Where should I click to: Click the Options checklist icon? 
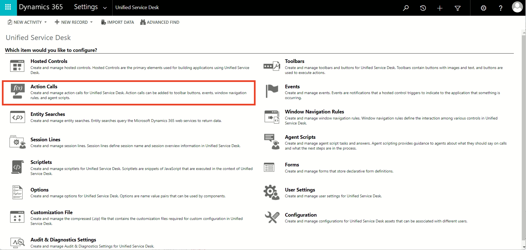(x=17, y=192)
